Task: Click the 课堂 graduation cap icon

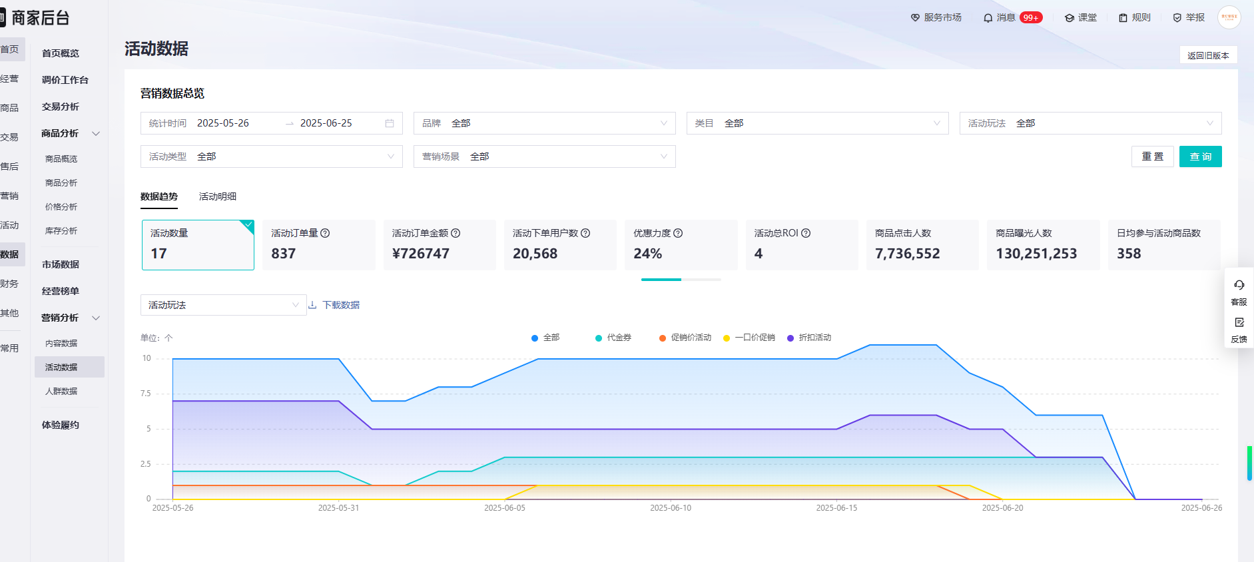Action: pyautogui.click(x=1070, y=18)
